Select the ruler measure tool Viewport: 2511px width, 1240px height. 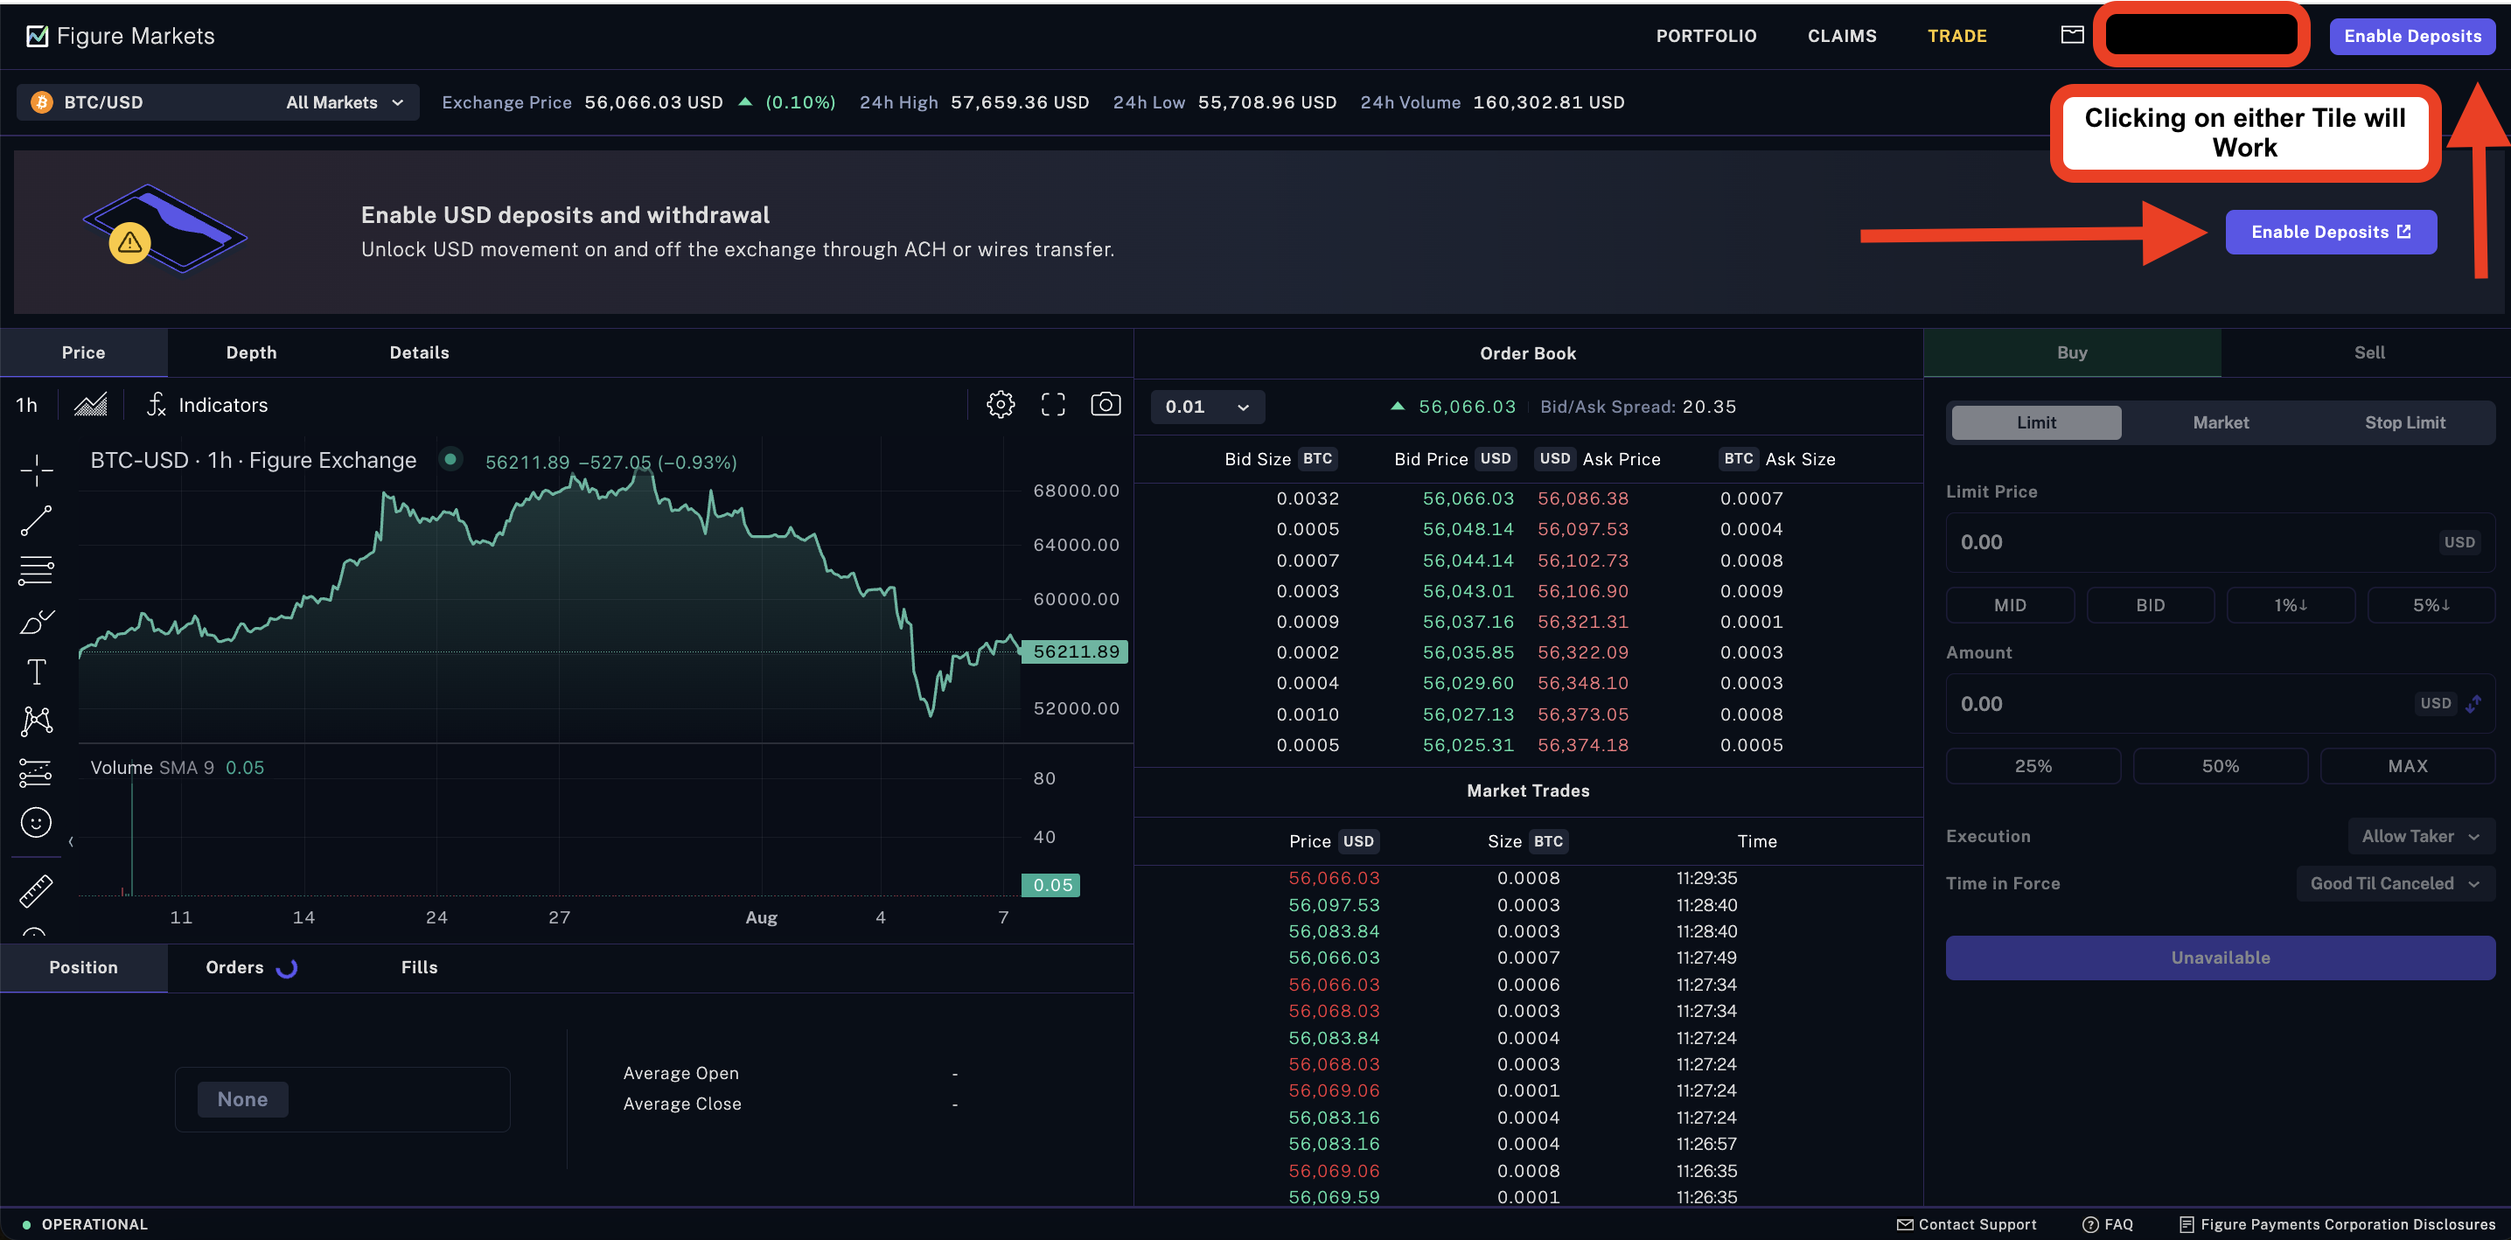pyautogui.click(x=36, y=890)
